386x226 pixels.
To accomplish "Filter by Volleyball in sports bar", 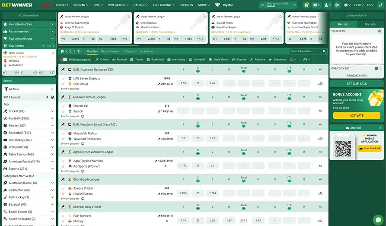I will click(197, 59).
